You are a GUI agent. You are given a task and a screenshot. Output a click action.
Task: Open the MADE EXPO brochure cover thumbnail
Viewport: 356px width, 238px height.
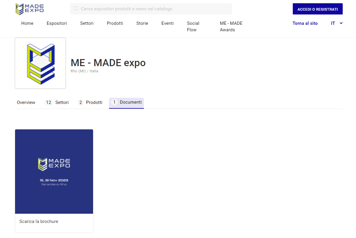54,172
